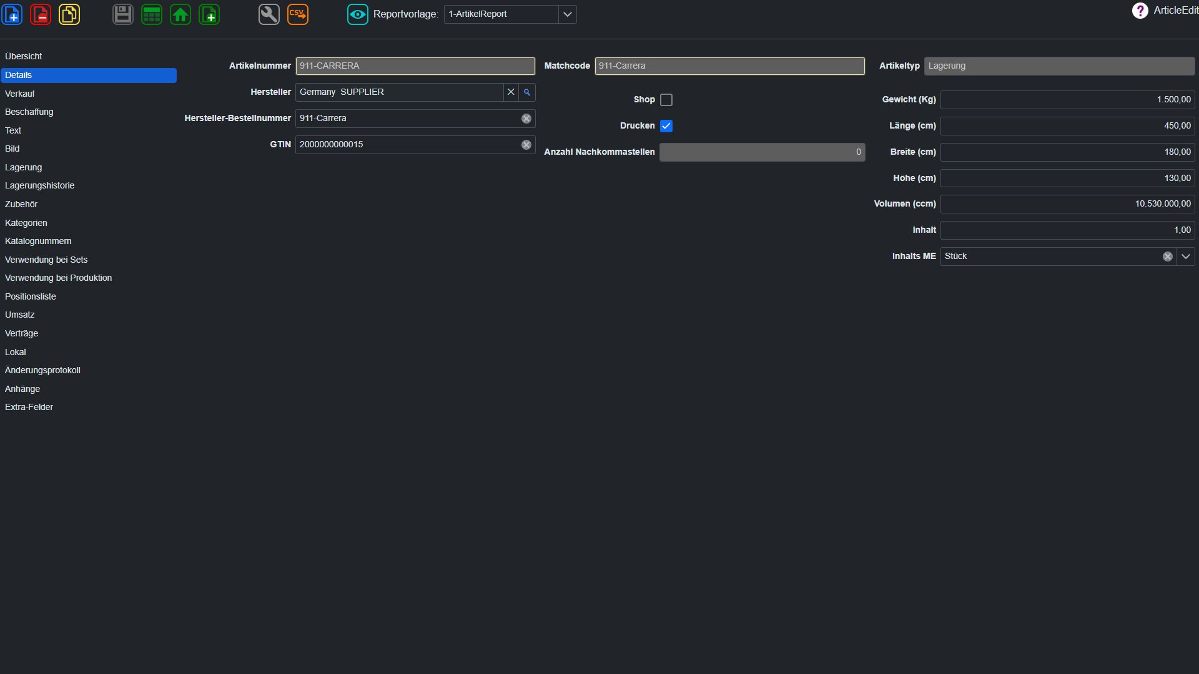This screenshot has width=1199, height=674.
Task: Click the Länge (cm) field
Action: pyautogui.click(x=1068, y=126)
